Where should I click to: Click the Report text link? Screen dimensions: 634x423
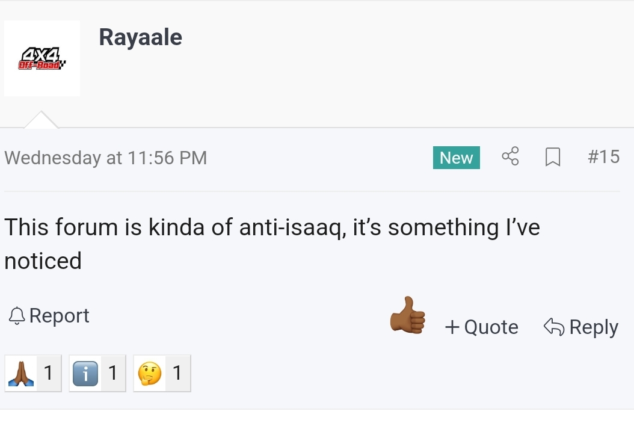coord(59,315)
